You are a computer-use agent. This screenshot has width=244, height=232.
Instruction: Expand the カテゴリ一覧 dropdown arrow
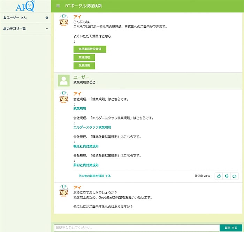pyautogui.click(x=47, y=29)
